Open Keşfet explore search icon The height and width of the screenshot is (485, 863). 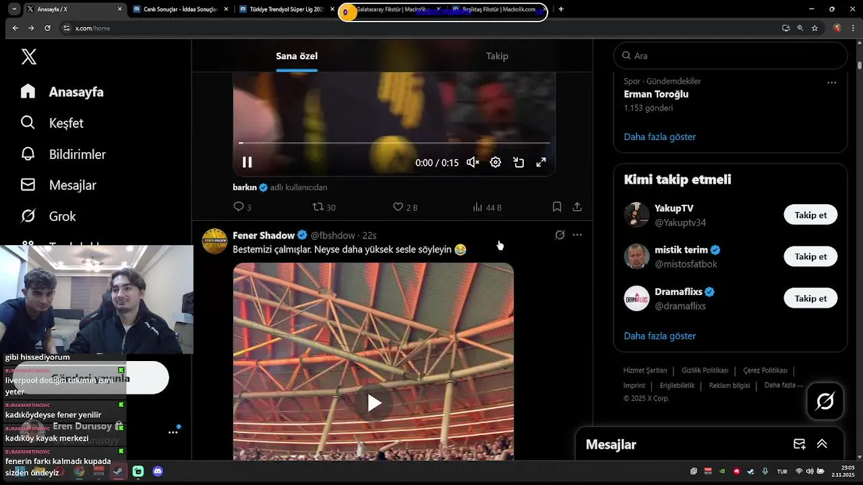click(28, 123)
